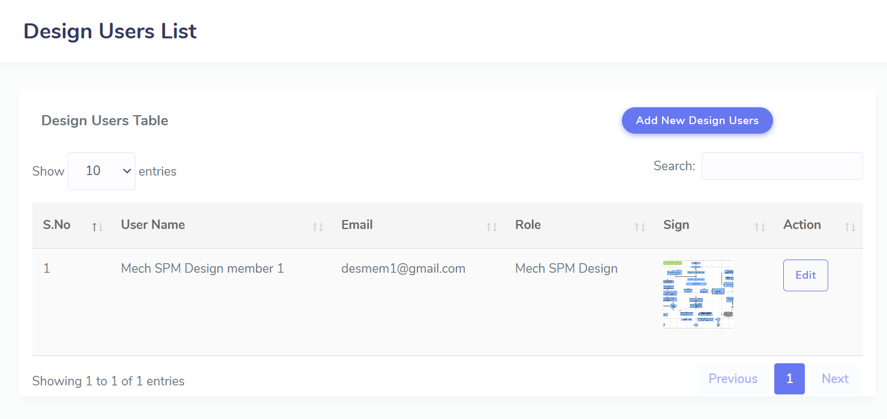The width and height of the screenshot is (887, 419).
Task: Select the Mech SPM Design member 1 name
Action: 202,269
